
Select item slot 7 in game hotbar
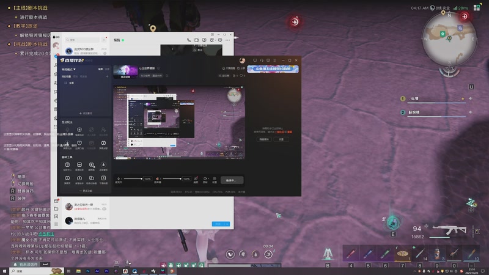pos(402,254)
